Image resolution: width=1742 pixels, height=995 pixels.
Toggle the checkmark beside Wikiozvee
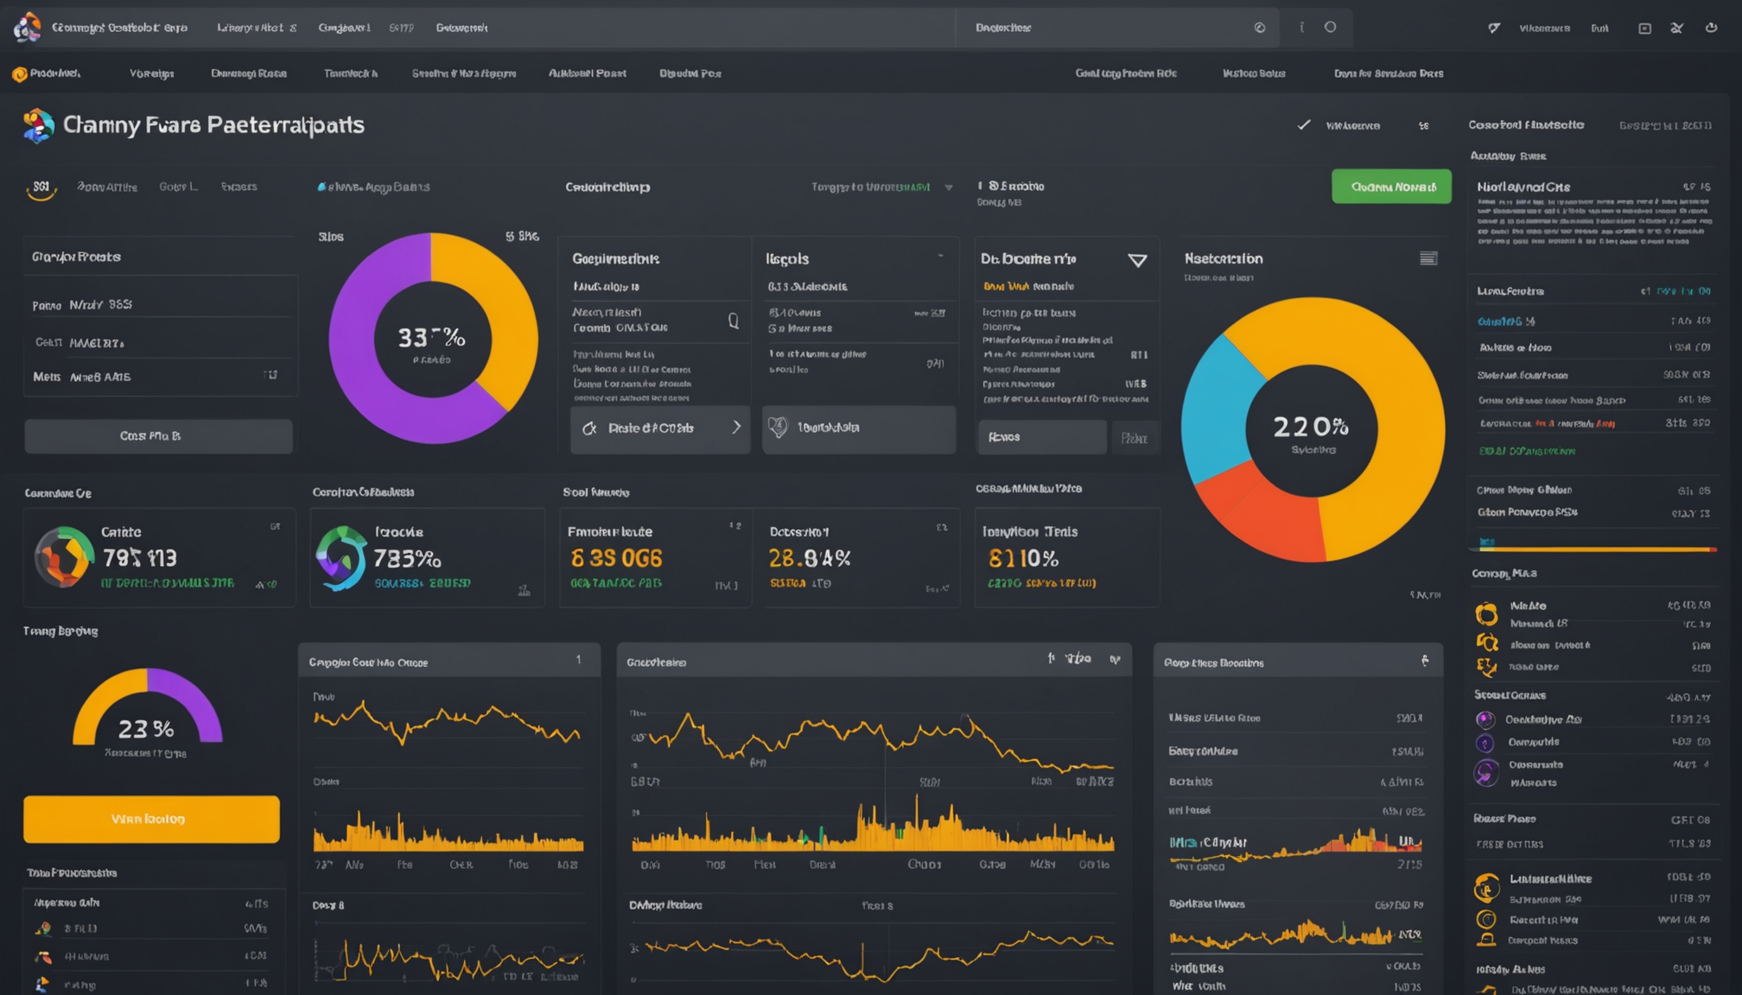point(1304,125)
